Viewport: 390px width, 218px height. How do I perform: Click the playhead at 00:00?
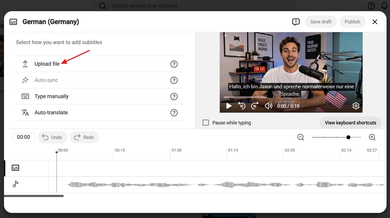tap(57, 152)
